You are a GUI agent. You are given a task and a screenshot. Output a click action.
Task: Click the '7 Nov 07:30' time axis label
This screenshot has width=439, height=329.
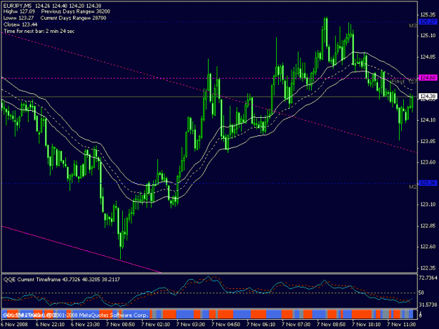pos(296,325)
